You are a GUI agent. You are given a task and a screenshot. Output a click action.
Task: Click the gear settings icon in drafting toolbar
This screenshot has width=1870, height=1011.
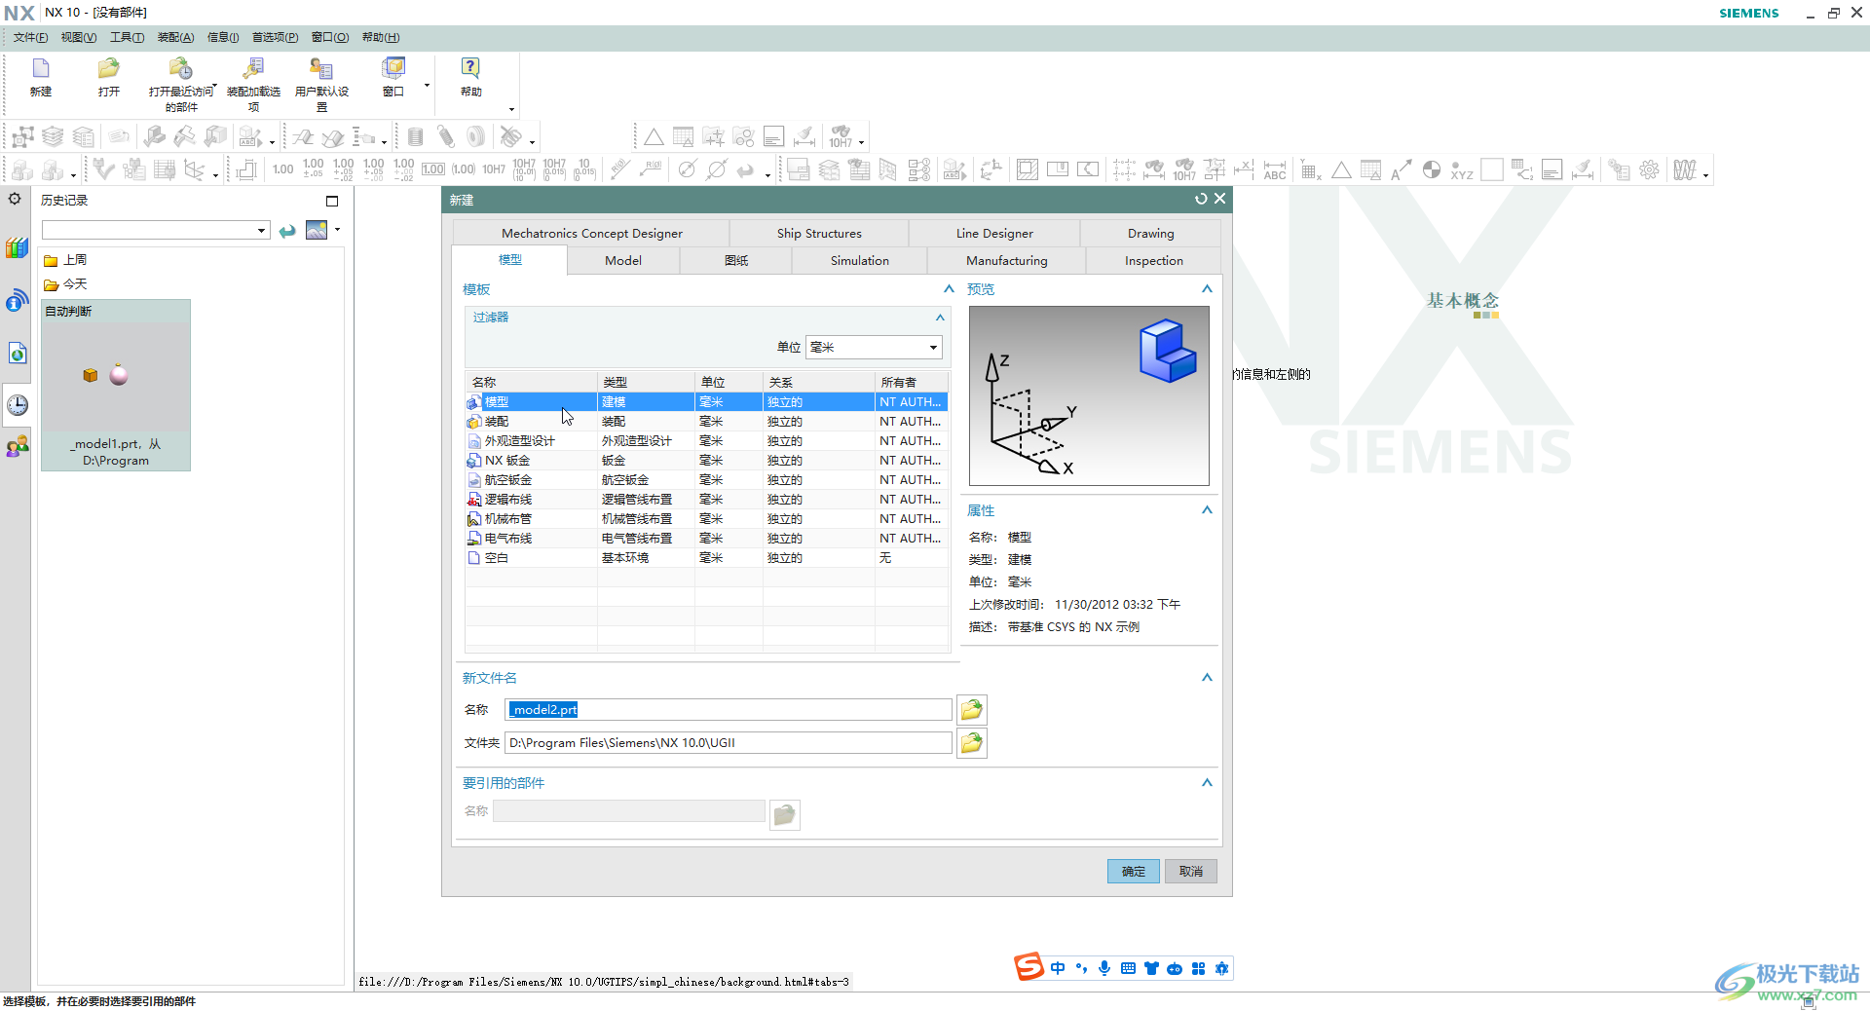[x=1649, y=170]
